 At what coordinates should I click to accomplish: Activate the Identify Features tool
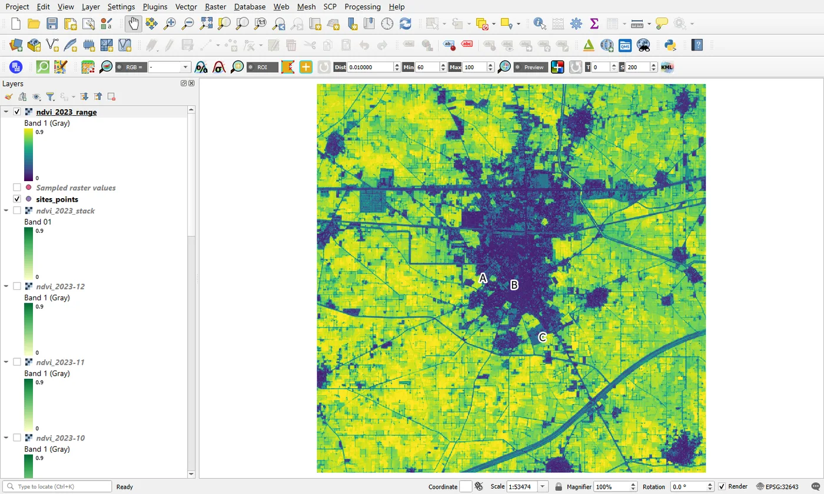click(540, 24)
